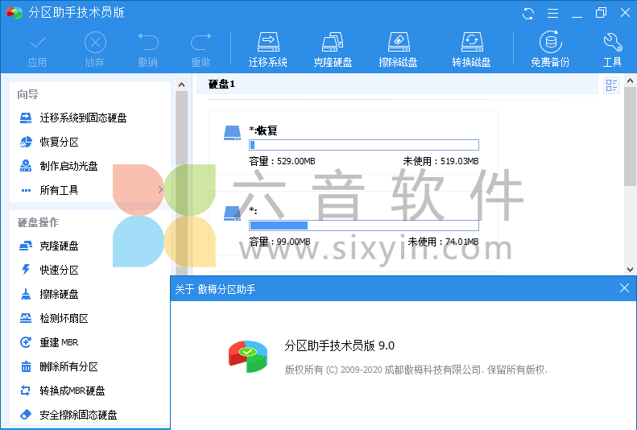Open the 擦除磁盘 wipe disk tool

point(398,50)
